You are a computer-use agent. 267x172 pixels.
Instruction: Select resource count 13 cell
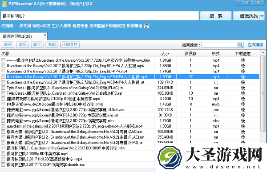190,93
